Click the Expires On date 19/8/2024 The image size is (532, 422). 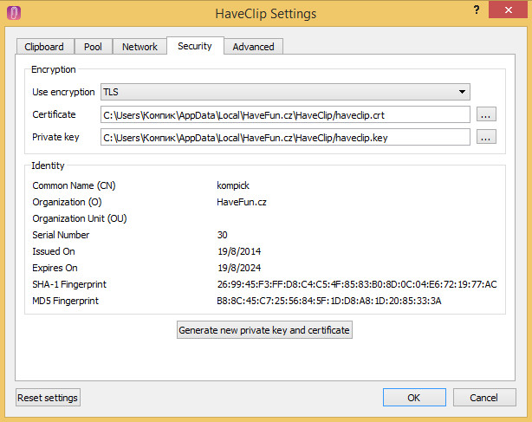pos(239,268)
